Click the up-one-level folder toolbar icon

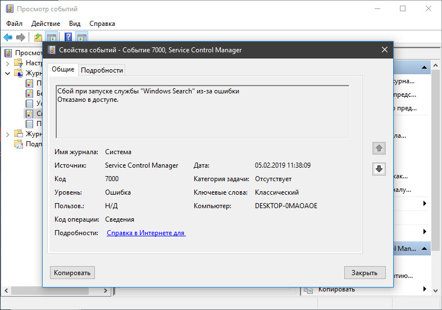(38, 37)
